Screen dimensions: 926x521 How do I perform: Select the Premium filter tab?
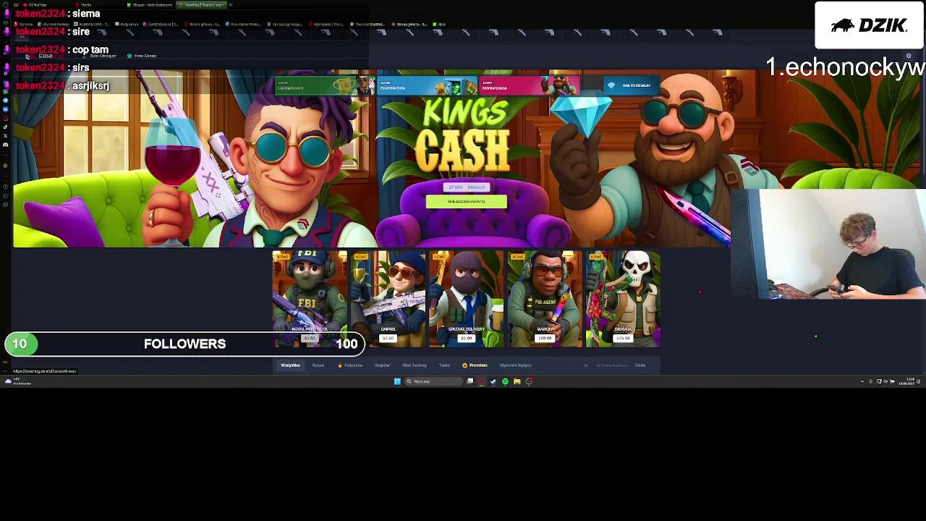click(475, 365)
